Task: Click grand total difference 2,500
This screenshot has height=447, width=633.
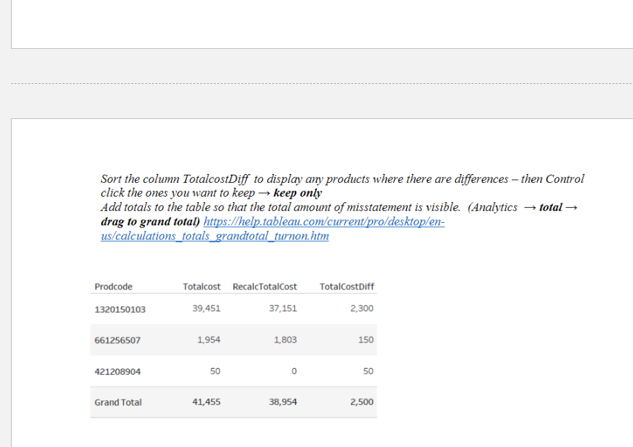Action: 362,402
